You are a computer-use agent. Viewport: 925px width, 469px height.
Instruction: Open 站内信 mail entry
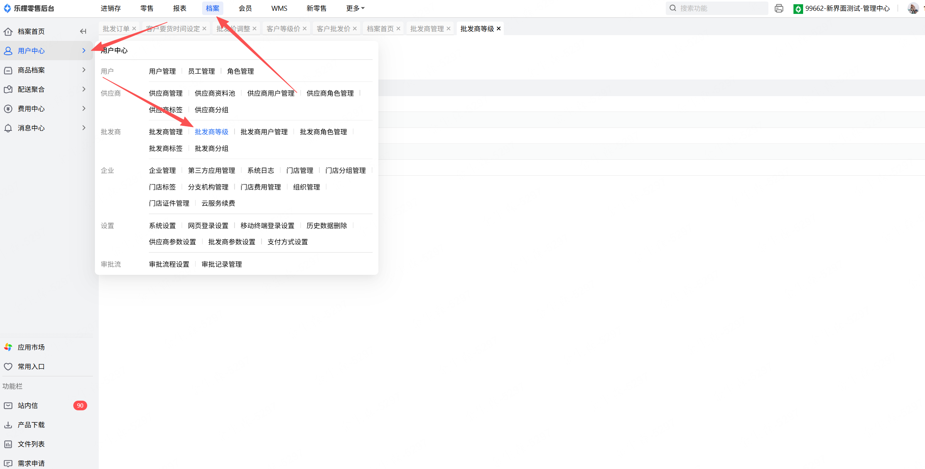coord(27,405)
